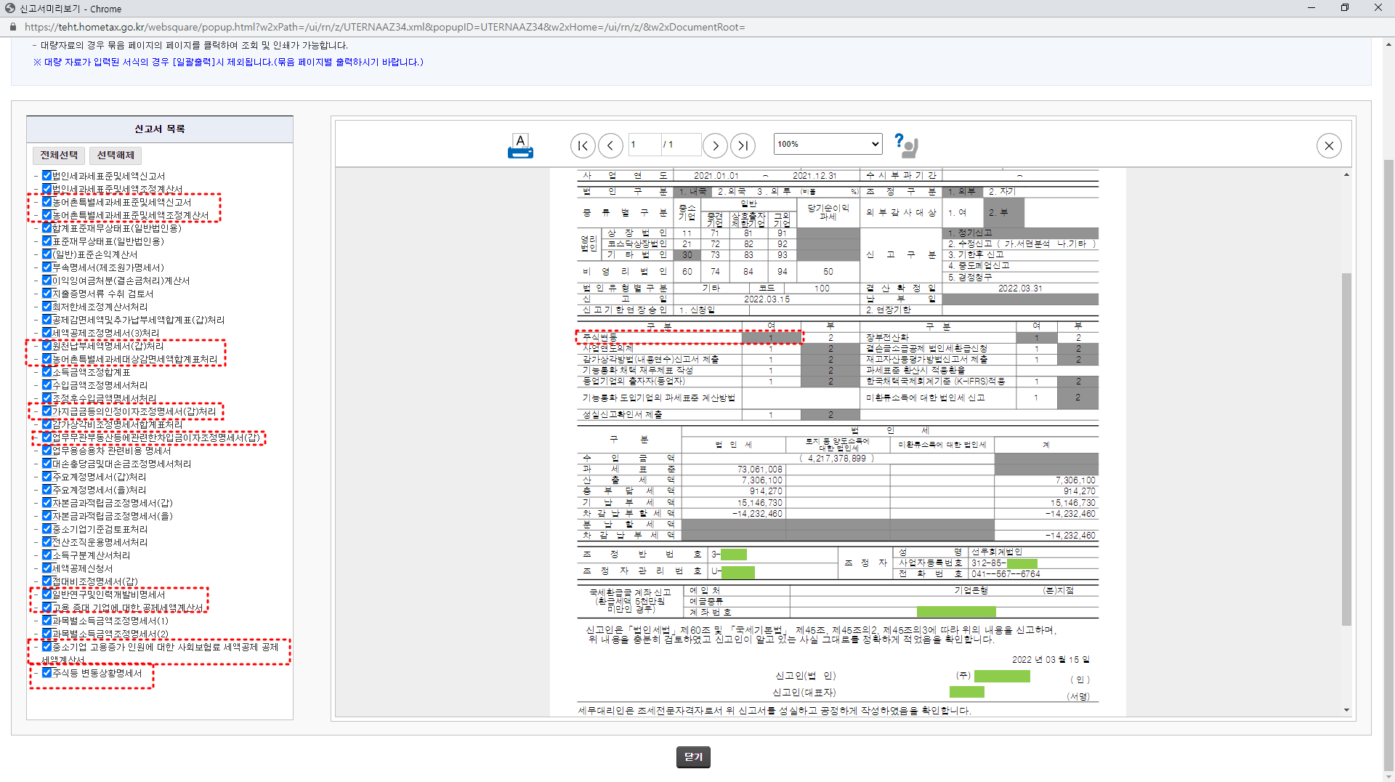Click the Chrome address bar URL
Viewport: 1395px width, 782px height.
pos(385,27)
